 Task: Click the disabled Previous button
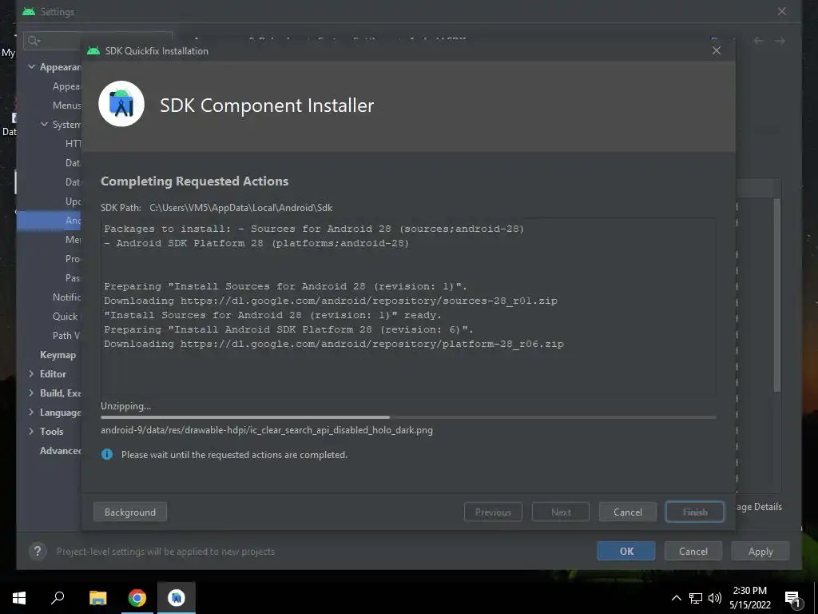[493, 512]
